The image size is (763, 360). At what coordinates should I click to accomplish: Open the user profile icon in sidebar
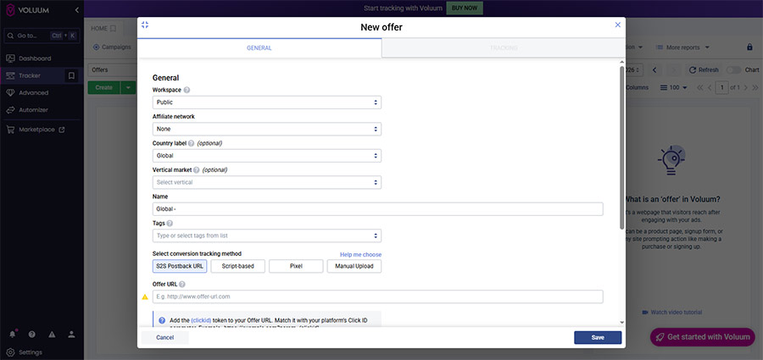pyautogui.click(x=72, y=334)
